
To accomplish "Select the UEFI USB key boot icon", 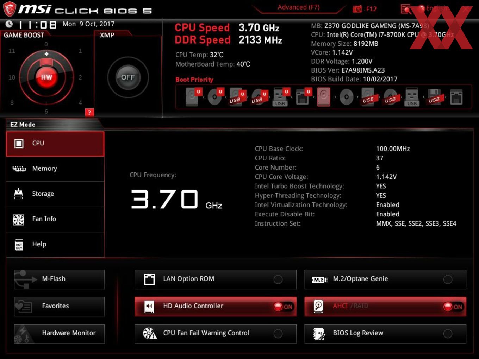I will pos(281,97).
